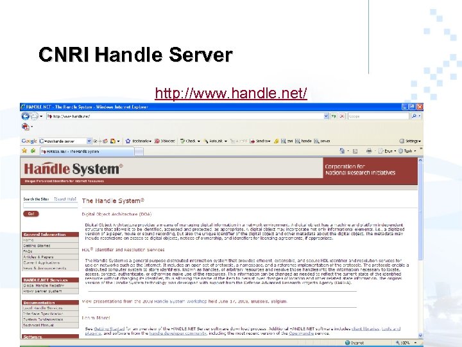Click the inline Getting Started hyperlink in paragraph
This screenshot has width=462, height=347.
(x=109, y=328)
